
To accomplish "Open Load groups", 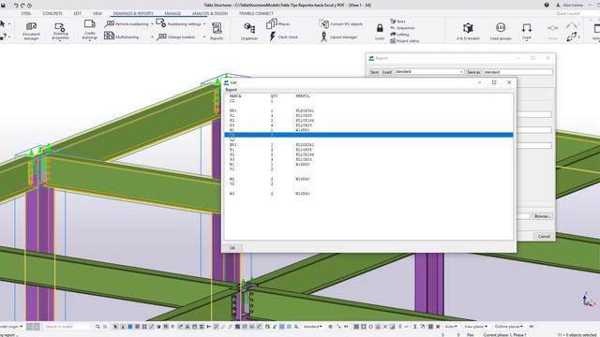I will 501,31.
